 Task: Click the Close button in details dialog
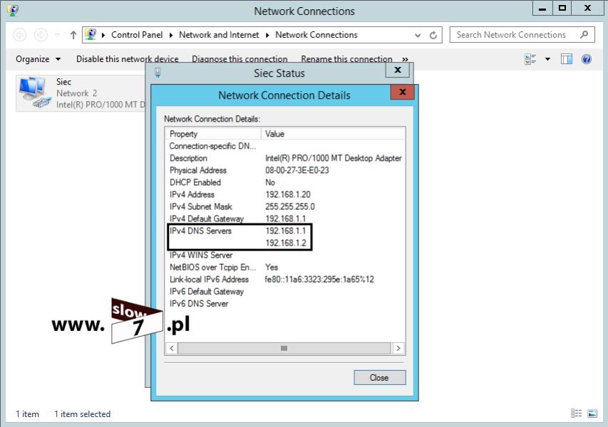380,377
